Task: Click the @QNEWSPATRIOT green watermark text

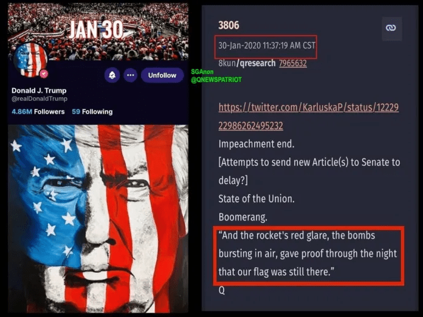Action: pyautogui.click(x=216, y=80)
